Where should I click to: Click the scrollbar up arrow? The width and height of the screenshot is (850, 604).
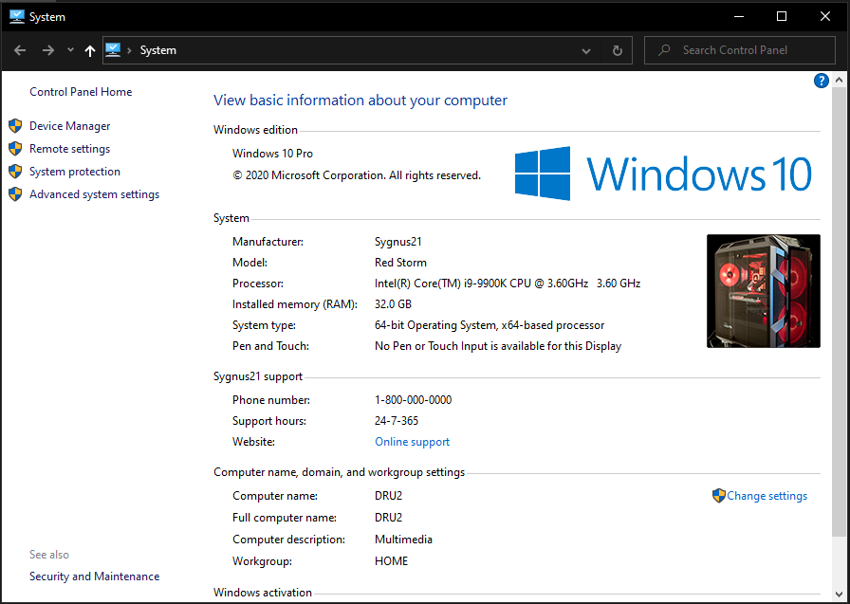(x=840, y=81)
